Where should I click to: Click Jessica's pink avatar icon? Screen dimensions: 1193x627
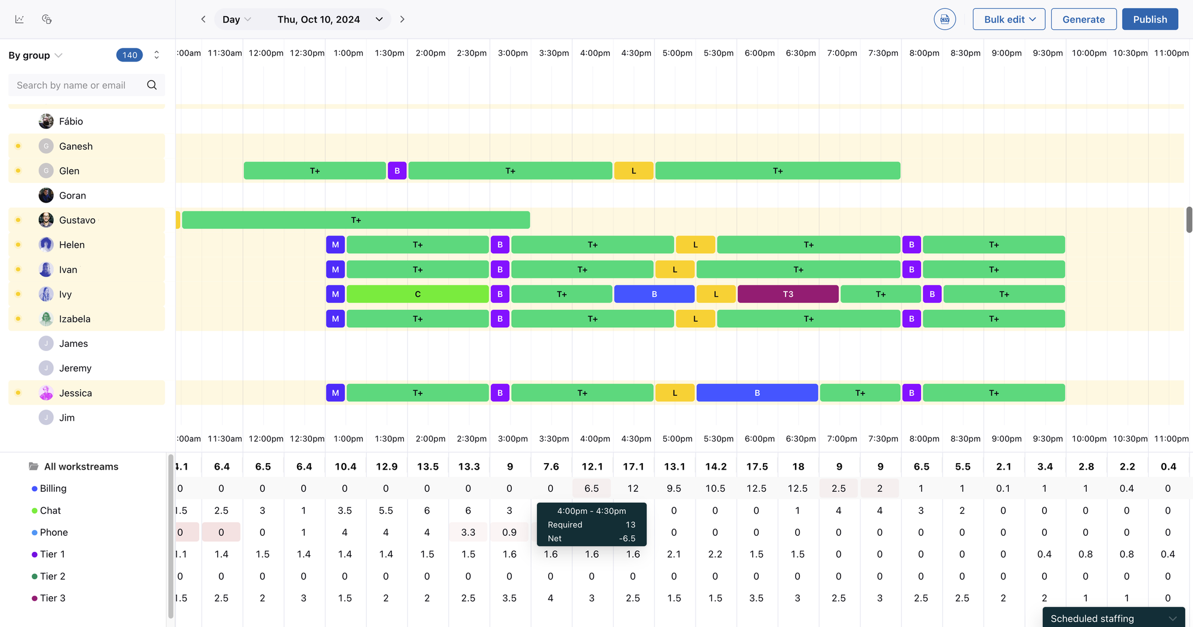point(46,393)
